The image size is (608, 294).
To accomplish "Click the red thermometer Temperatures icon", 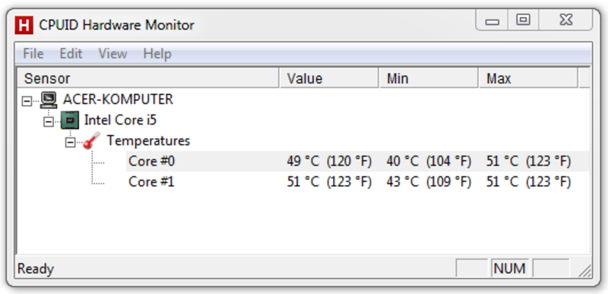I will tap(91, 141).
